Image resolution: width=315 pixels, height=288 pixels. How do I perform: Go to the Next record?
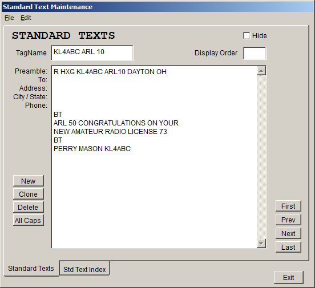(288, 233)
